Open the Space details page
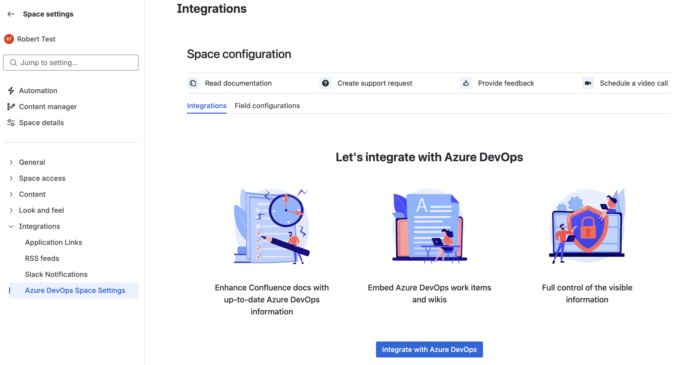This screenshot has width=677, height=365. click(x=41, y=123)
